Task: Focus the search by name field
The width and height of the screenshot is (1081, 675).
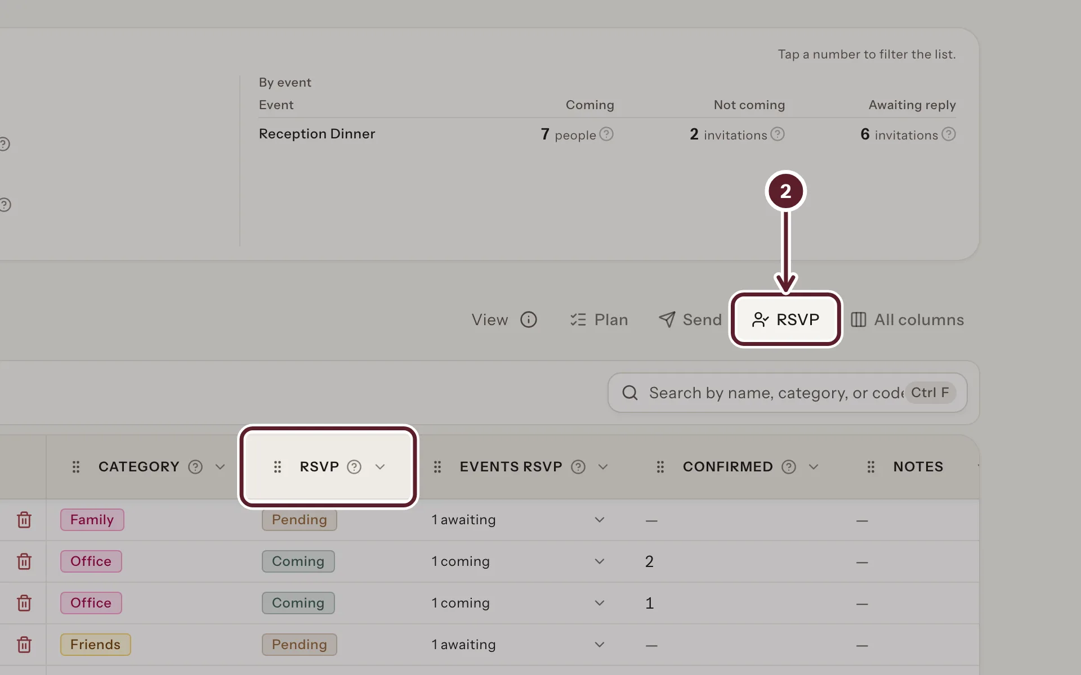Action: (787, 393)
